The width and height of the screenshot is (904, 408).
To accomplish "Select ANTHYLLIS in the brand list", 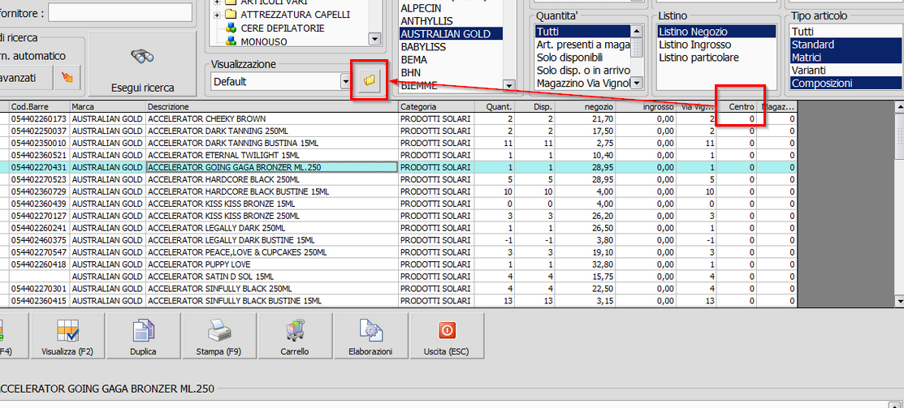I will coord(426,21).
